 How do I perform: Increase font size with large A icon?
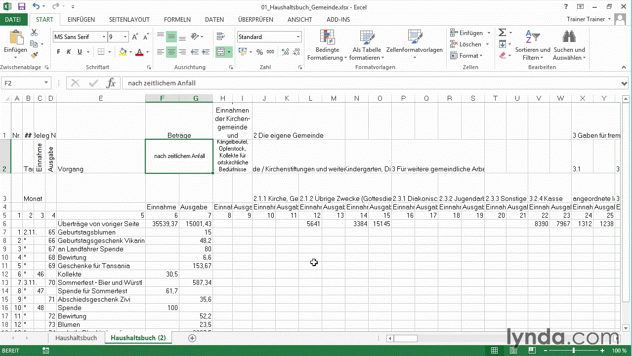click(x=135, y=37)
